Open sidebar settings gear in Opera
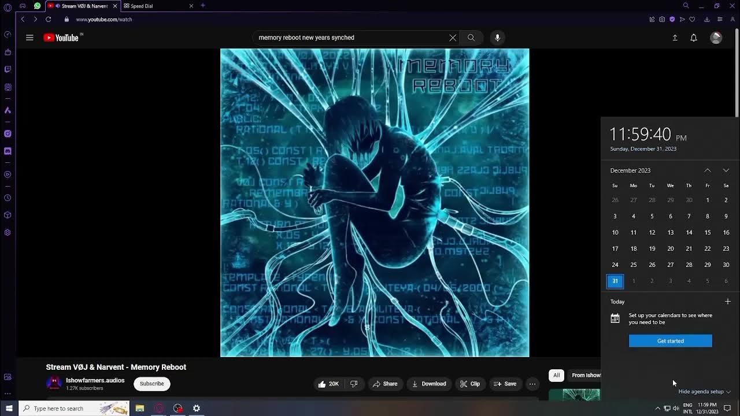740x416 pixels. coord(8,233)
